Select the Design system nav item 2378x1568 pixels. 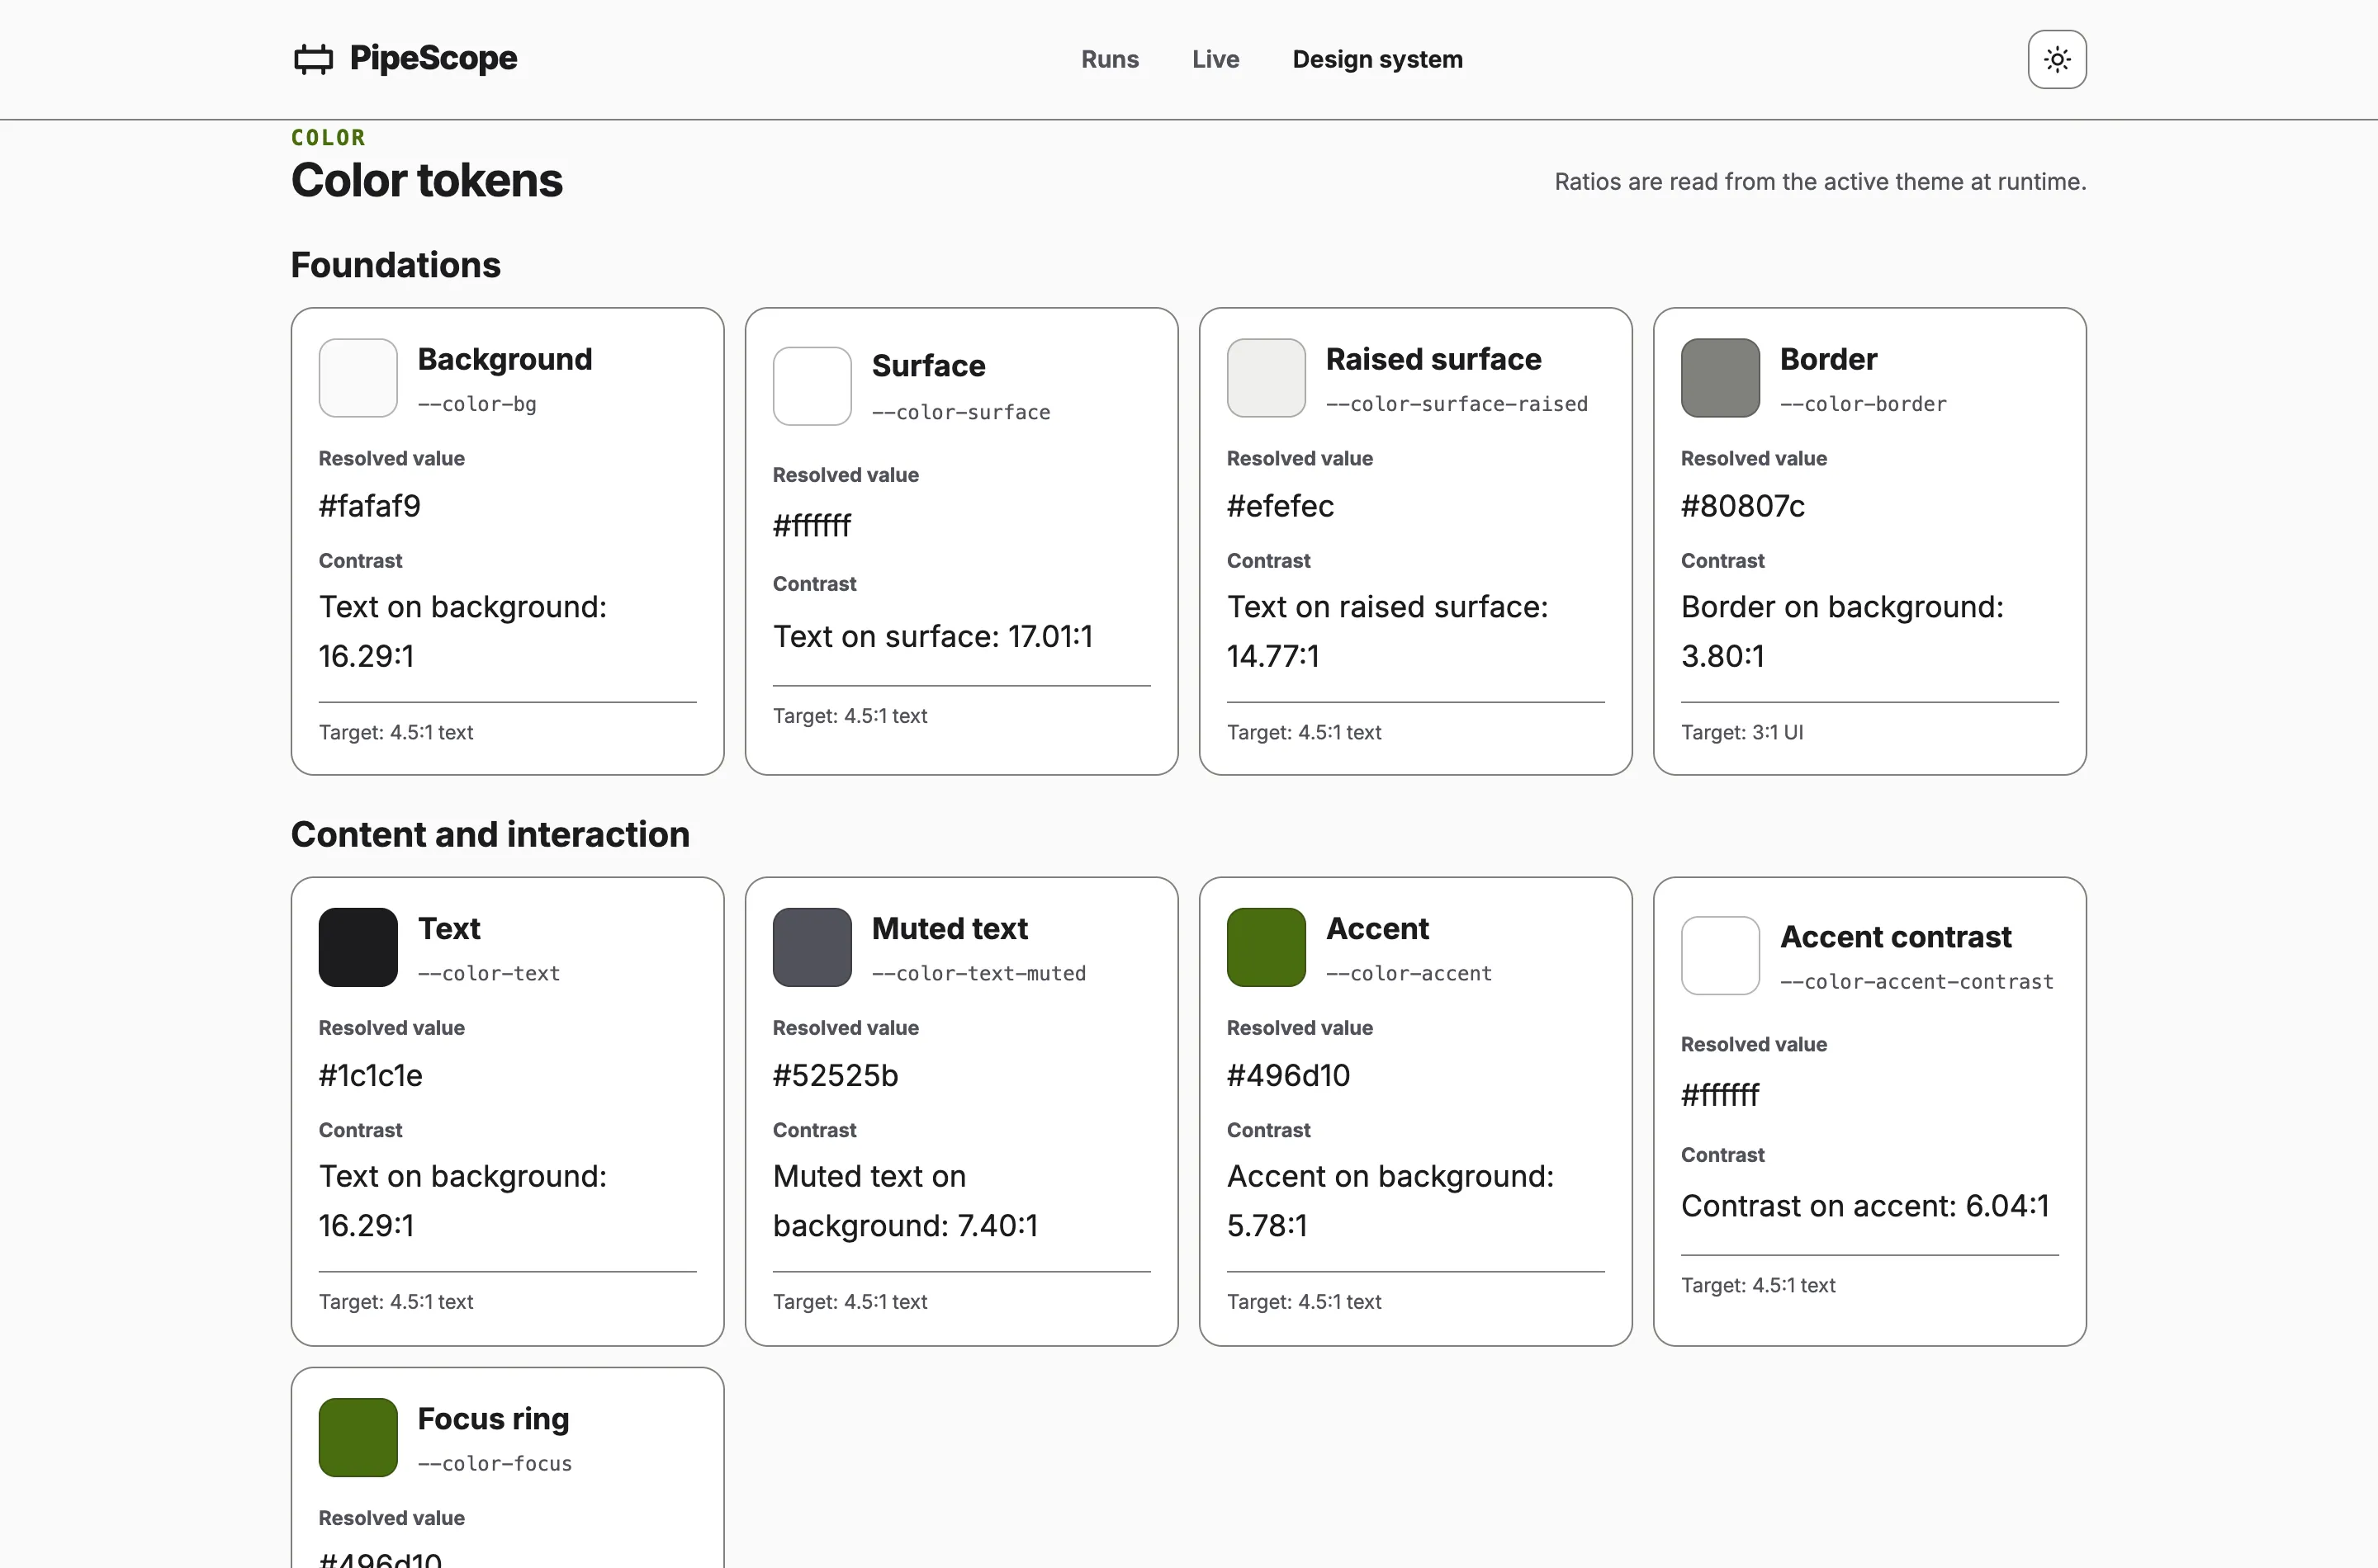tap(1377, 59)
